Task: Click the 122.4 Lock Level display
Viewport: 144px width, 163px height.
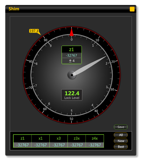Action: pyautogui.click(x=72, y=95)
